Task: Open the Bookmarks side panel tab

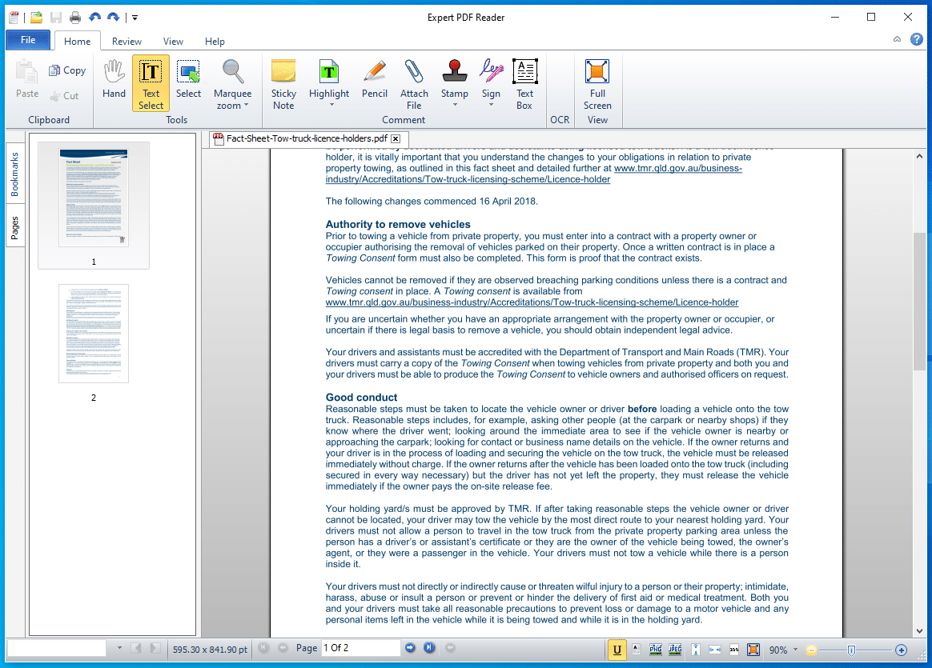Action: pyautogui.click(x=15, y=174)
